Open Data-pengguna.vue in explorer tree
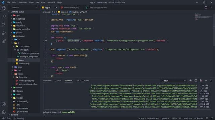 [x=24, y=53]
